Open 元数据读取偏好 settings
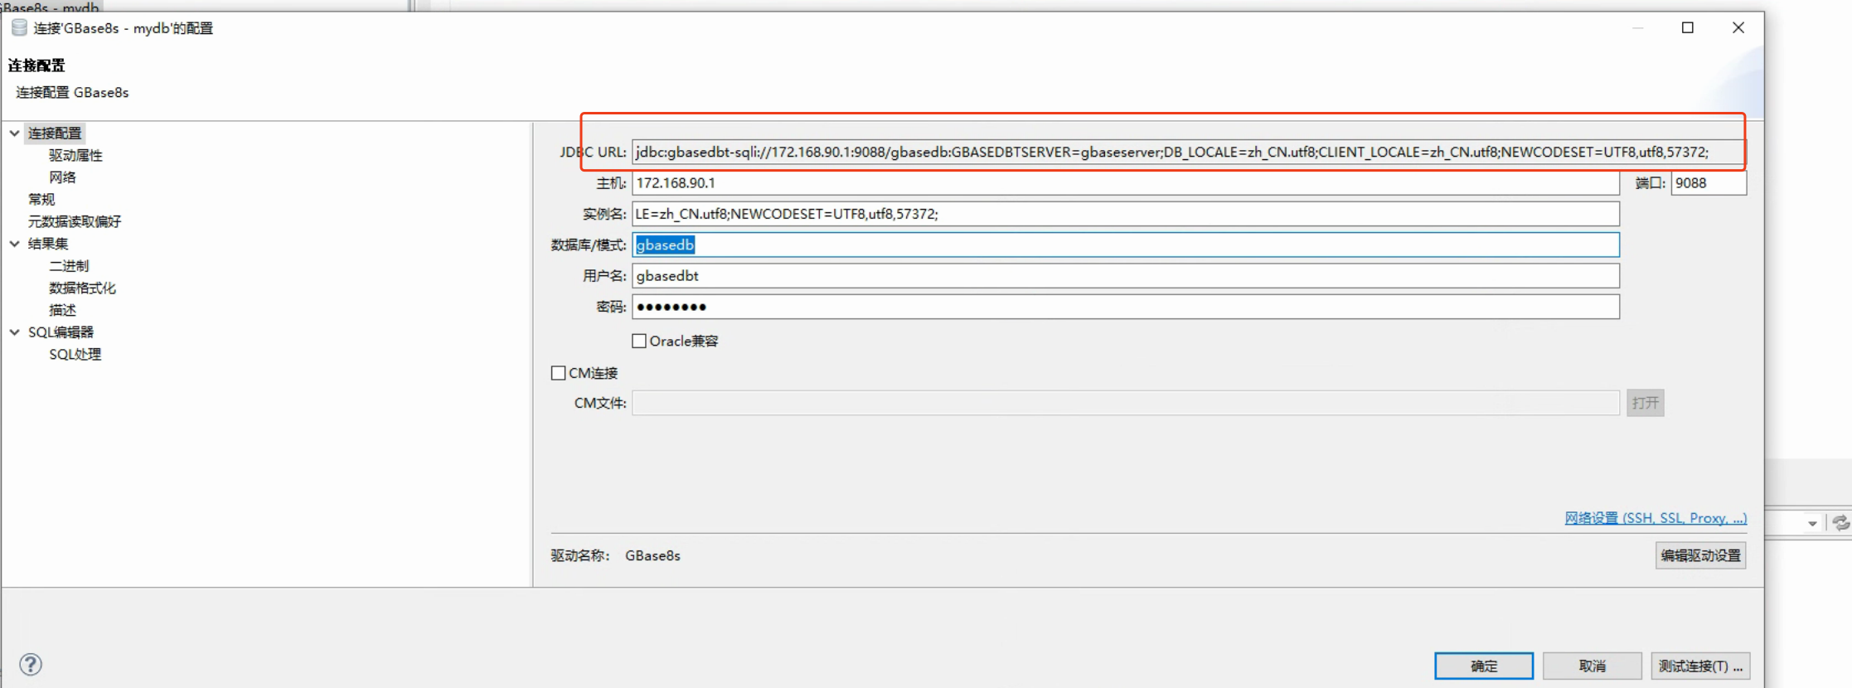Viewport: 1852px width, 688px height. (75, 221)
